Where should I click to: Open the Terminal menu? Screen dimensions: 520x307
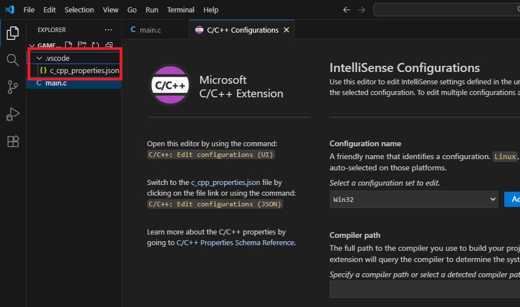[180, 10]
